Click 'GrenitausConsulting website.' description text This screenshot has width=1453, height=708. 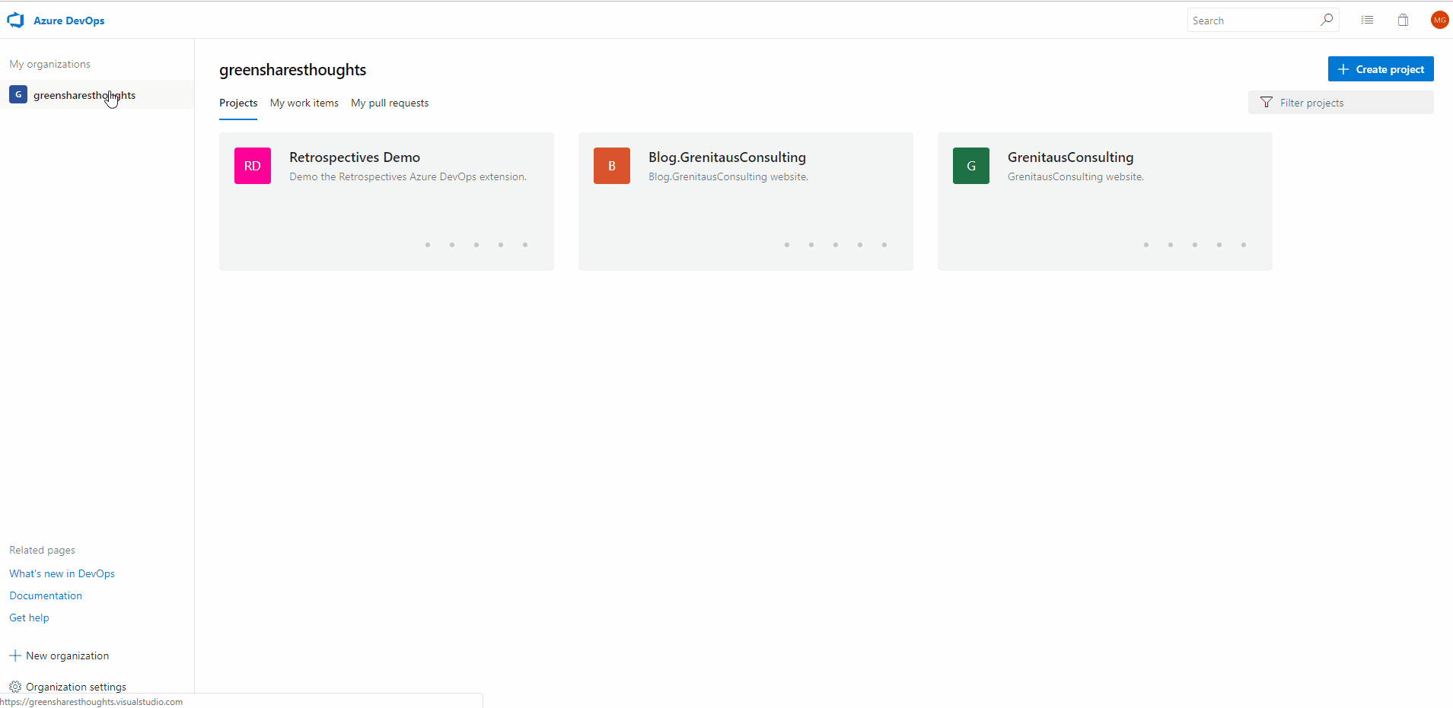[1075, 176]
